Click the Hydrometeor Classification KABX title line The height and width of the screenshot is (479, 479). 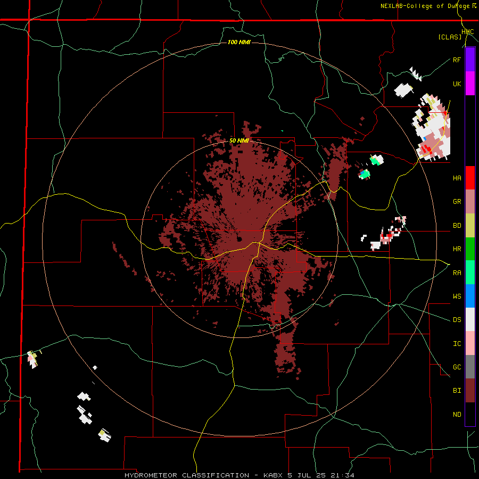[x=240, y=475]
